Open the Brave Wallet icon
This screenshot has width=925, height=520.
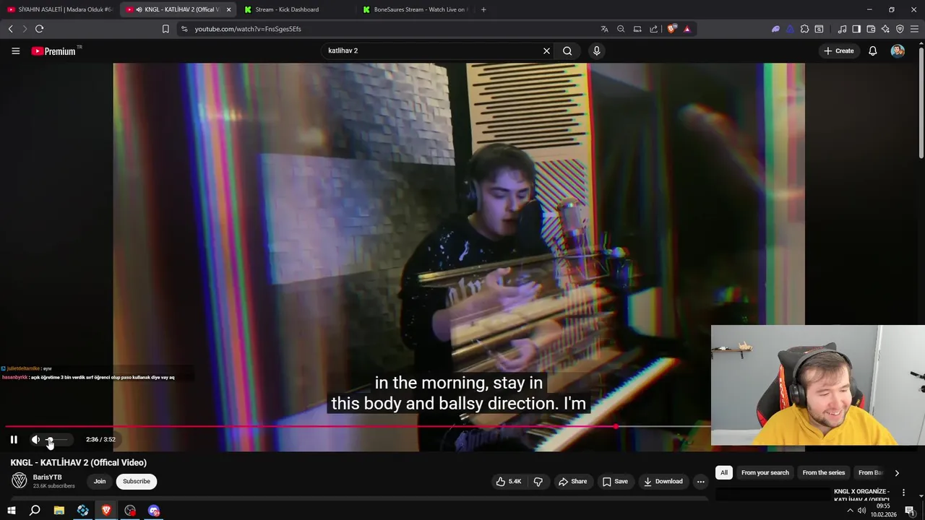[871, 29]
